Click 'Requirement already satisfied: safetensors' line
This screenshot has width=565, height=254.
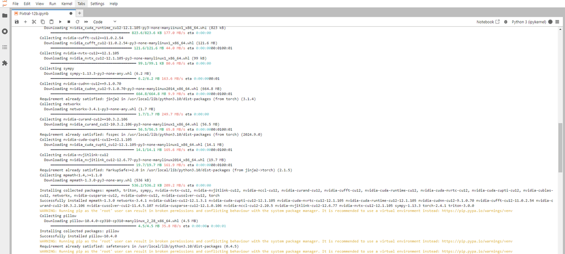click(139, 246)
